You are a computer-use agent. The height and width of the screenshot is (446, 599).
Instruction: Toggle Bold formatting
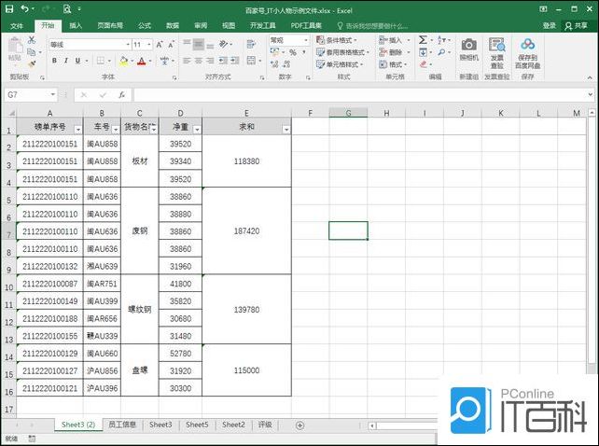(x=54, y=61)
